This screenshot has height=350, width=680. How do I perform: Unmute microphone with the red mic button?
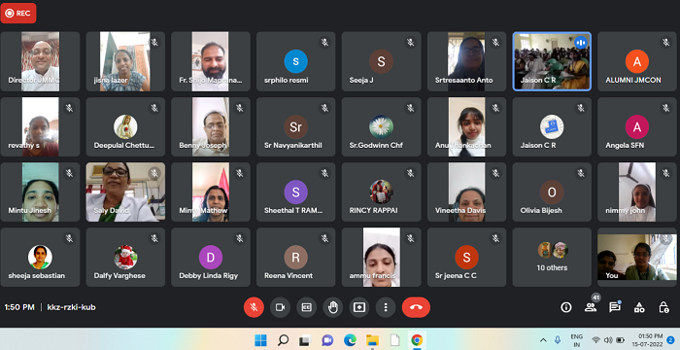254,307
